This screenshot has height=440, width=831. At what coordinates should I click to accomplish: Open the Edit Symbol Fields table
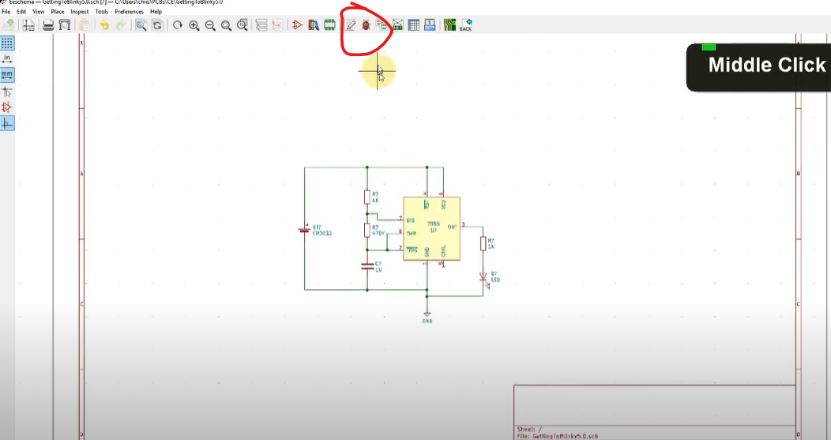(414, 25)
